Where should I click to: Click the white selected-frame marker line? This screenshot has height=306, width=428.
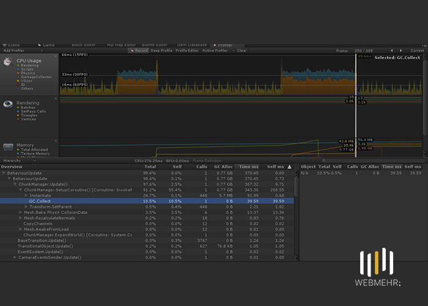tap(356, 105)
